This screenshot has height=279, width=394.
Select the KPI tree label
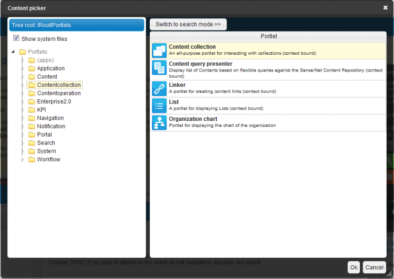[41, 110]
